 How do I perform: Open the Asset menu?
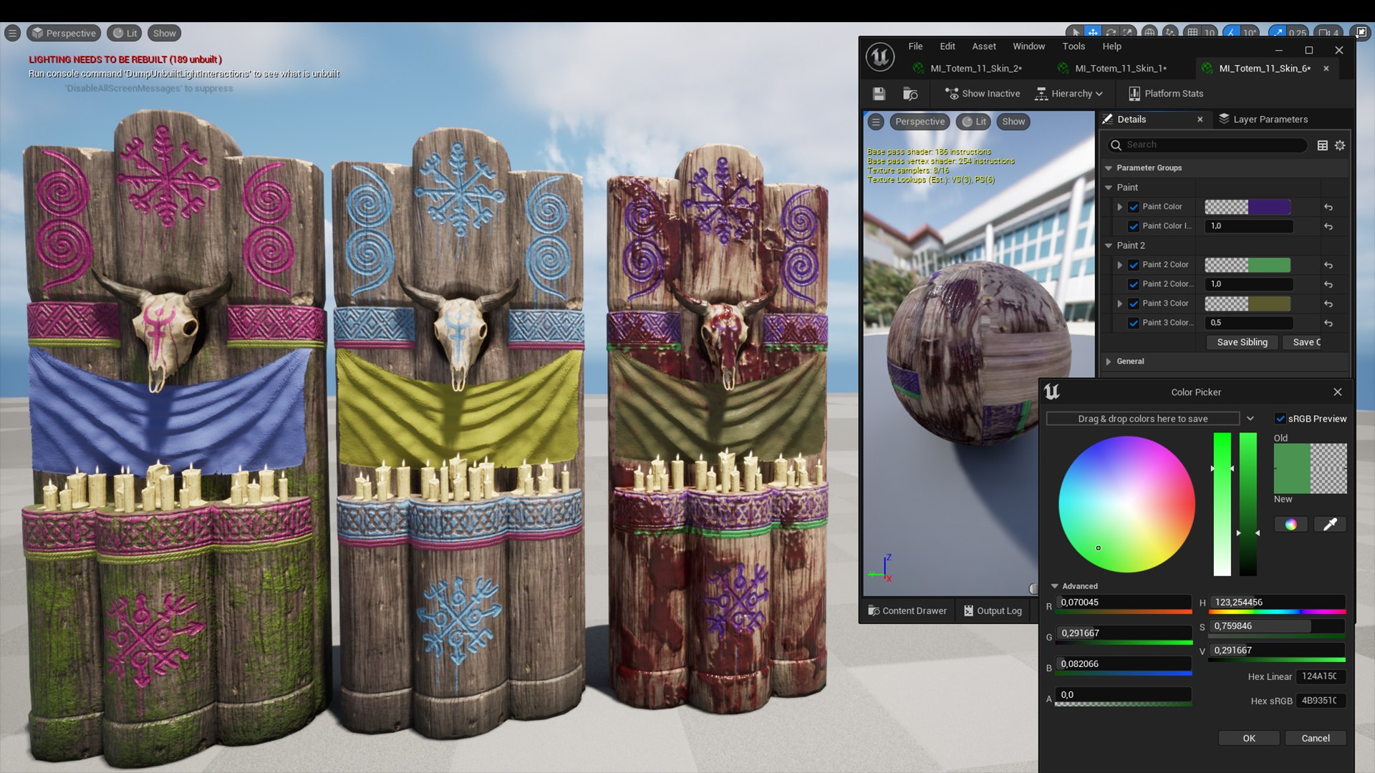[x=983, y=47]
